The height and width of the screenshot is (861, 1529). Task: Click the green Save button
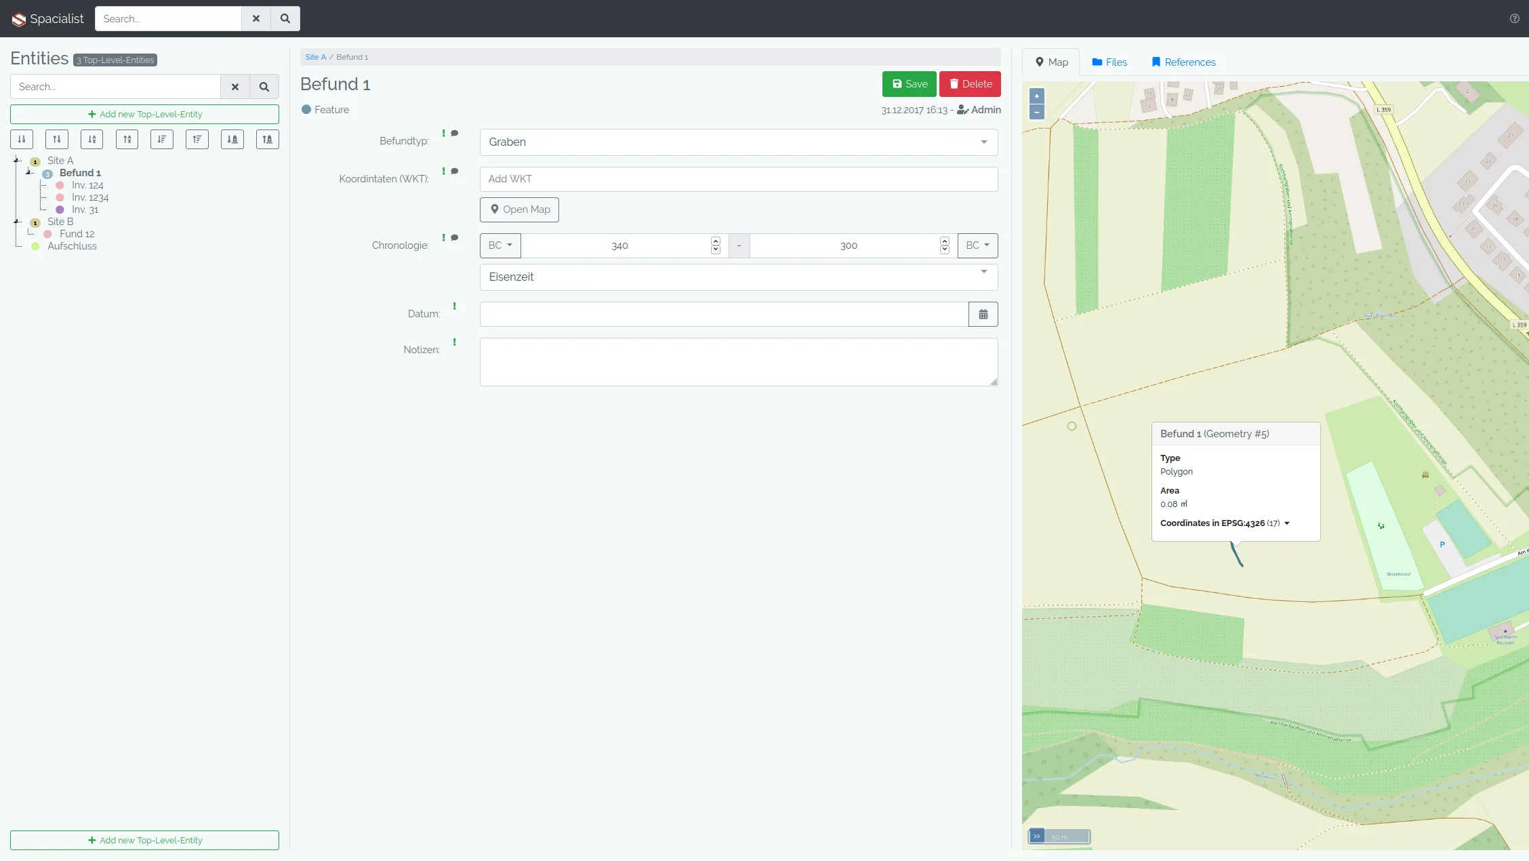click(909, 84)
